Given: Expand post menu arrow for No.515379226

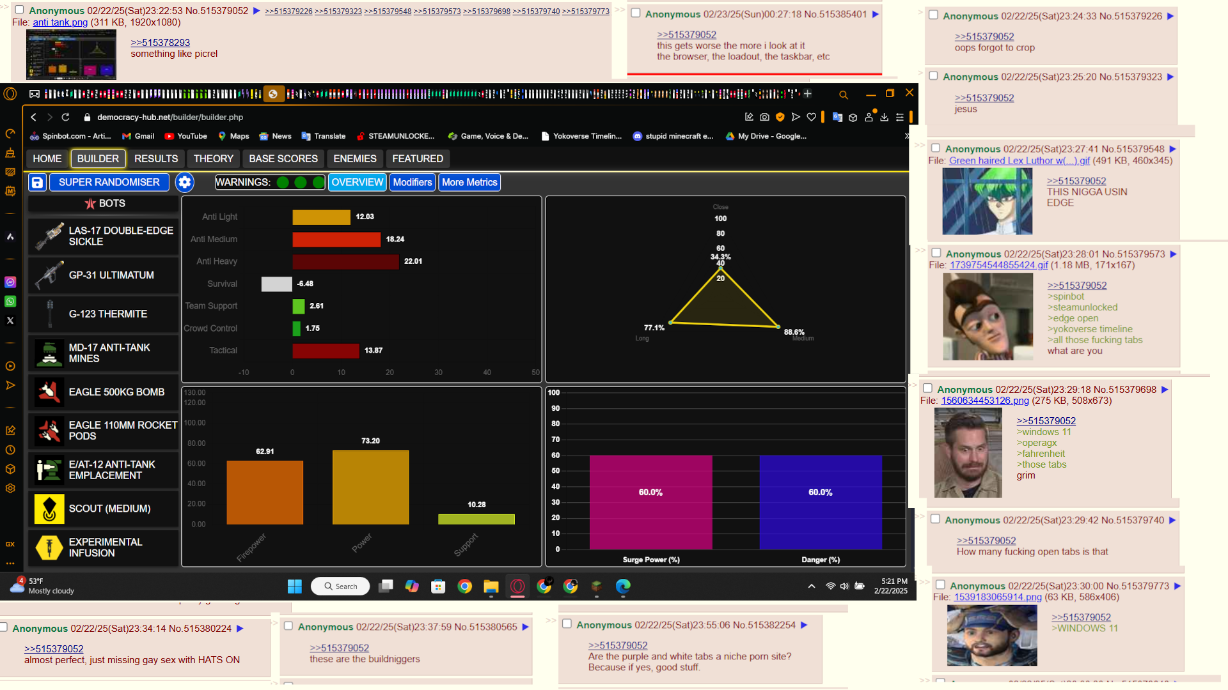Looking at the screenshot, I should click(x=1170, y=17).
